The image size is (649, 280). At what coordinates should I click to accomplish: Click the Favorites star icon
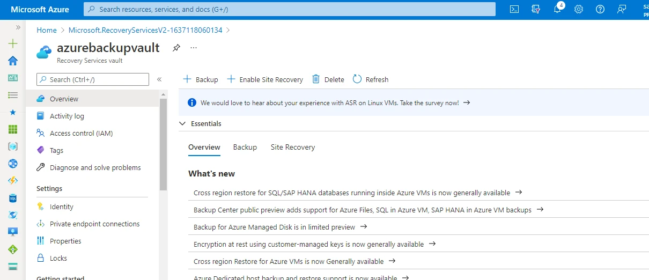point(13,112)
